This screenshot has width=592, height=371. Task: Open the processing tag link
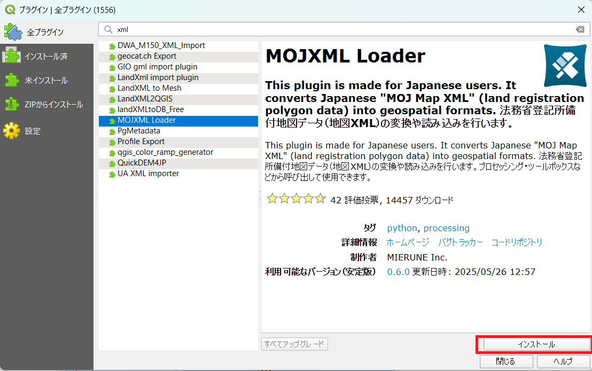click(x=446, y=228)
